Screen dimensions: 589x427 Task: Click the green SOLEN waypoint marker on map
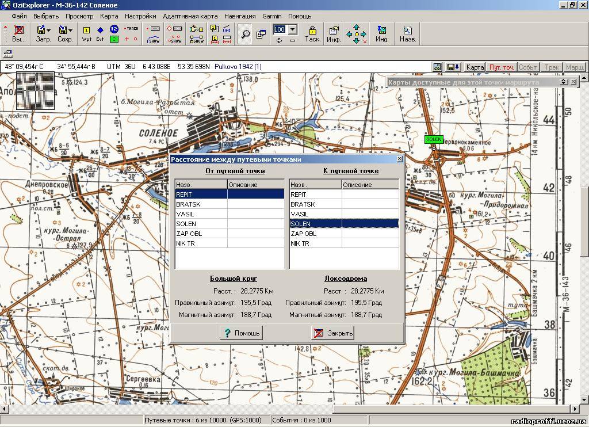tap(434, 139)
